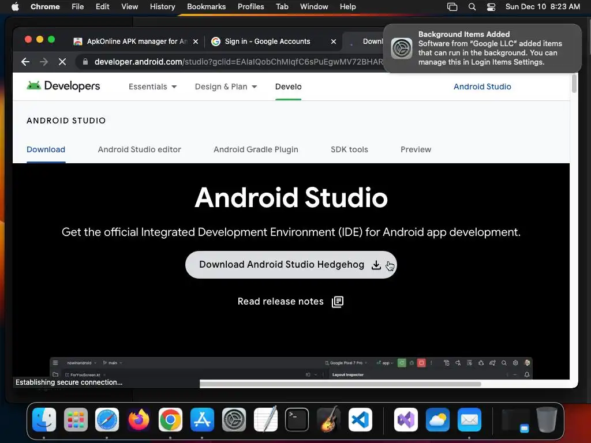Open Weather app from the Dock
The height and width of the screenshot is (443, 591).
click(x=437, y=420)
